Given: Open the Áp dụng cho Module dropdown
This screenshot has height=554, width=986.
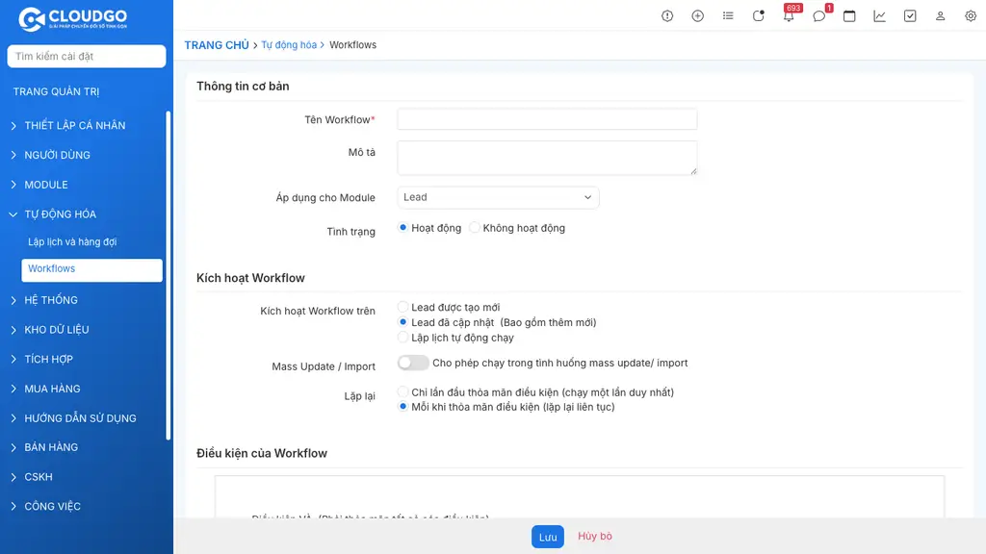Looking at the screenshot, I should coord(498,197).
